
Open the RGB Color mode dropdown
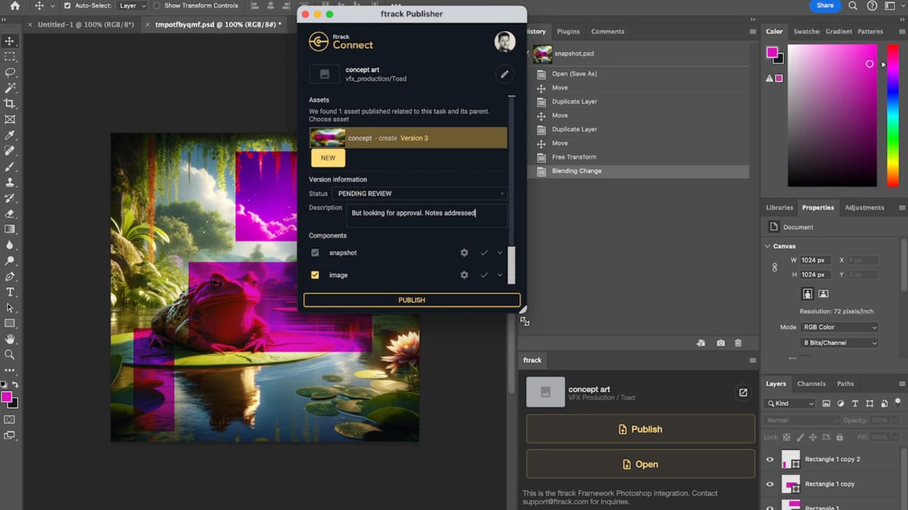pos(839,327)
